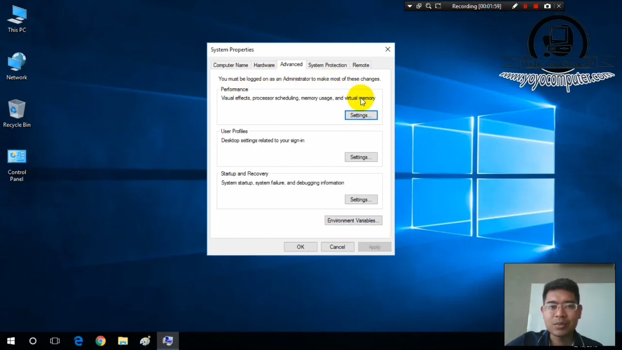
Task: Expand the recorder options dropdown arrow
Action: point(410,6)
